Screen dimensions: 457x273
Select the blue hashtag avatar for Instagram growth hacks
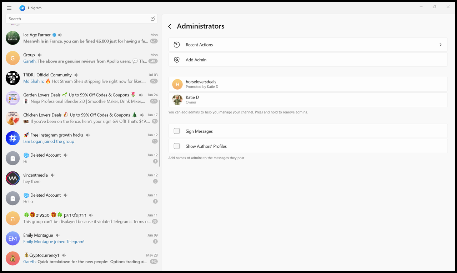13,138
